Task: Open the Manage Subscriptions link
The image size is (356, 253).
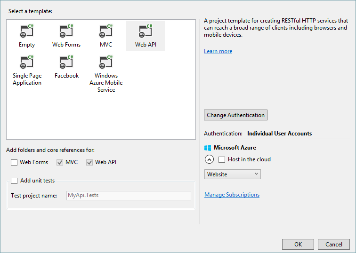Action: 232,195
